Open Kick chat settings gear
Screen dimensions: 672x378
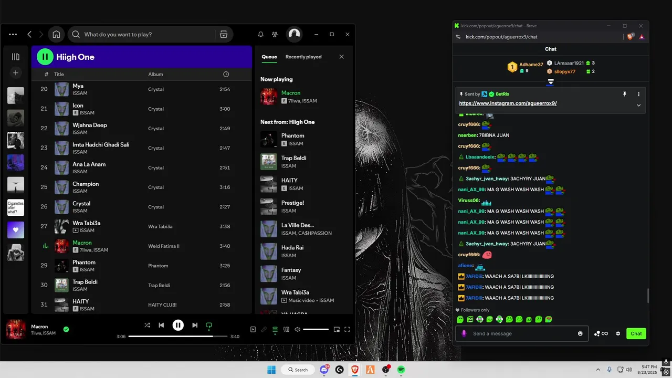point(618,333)
